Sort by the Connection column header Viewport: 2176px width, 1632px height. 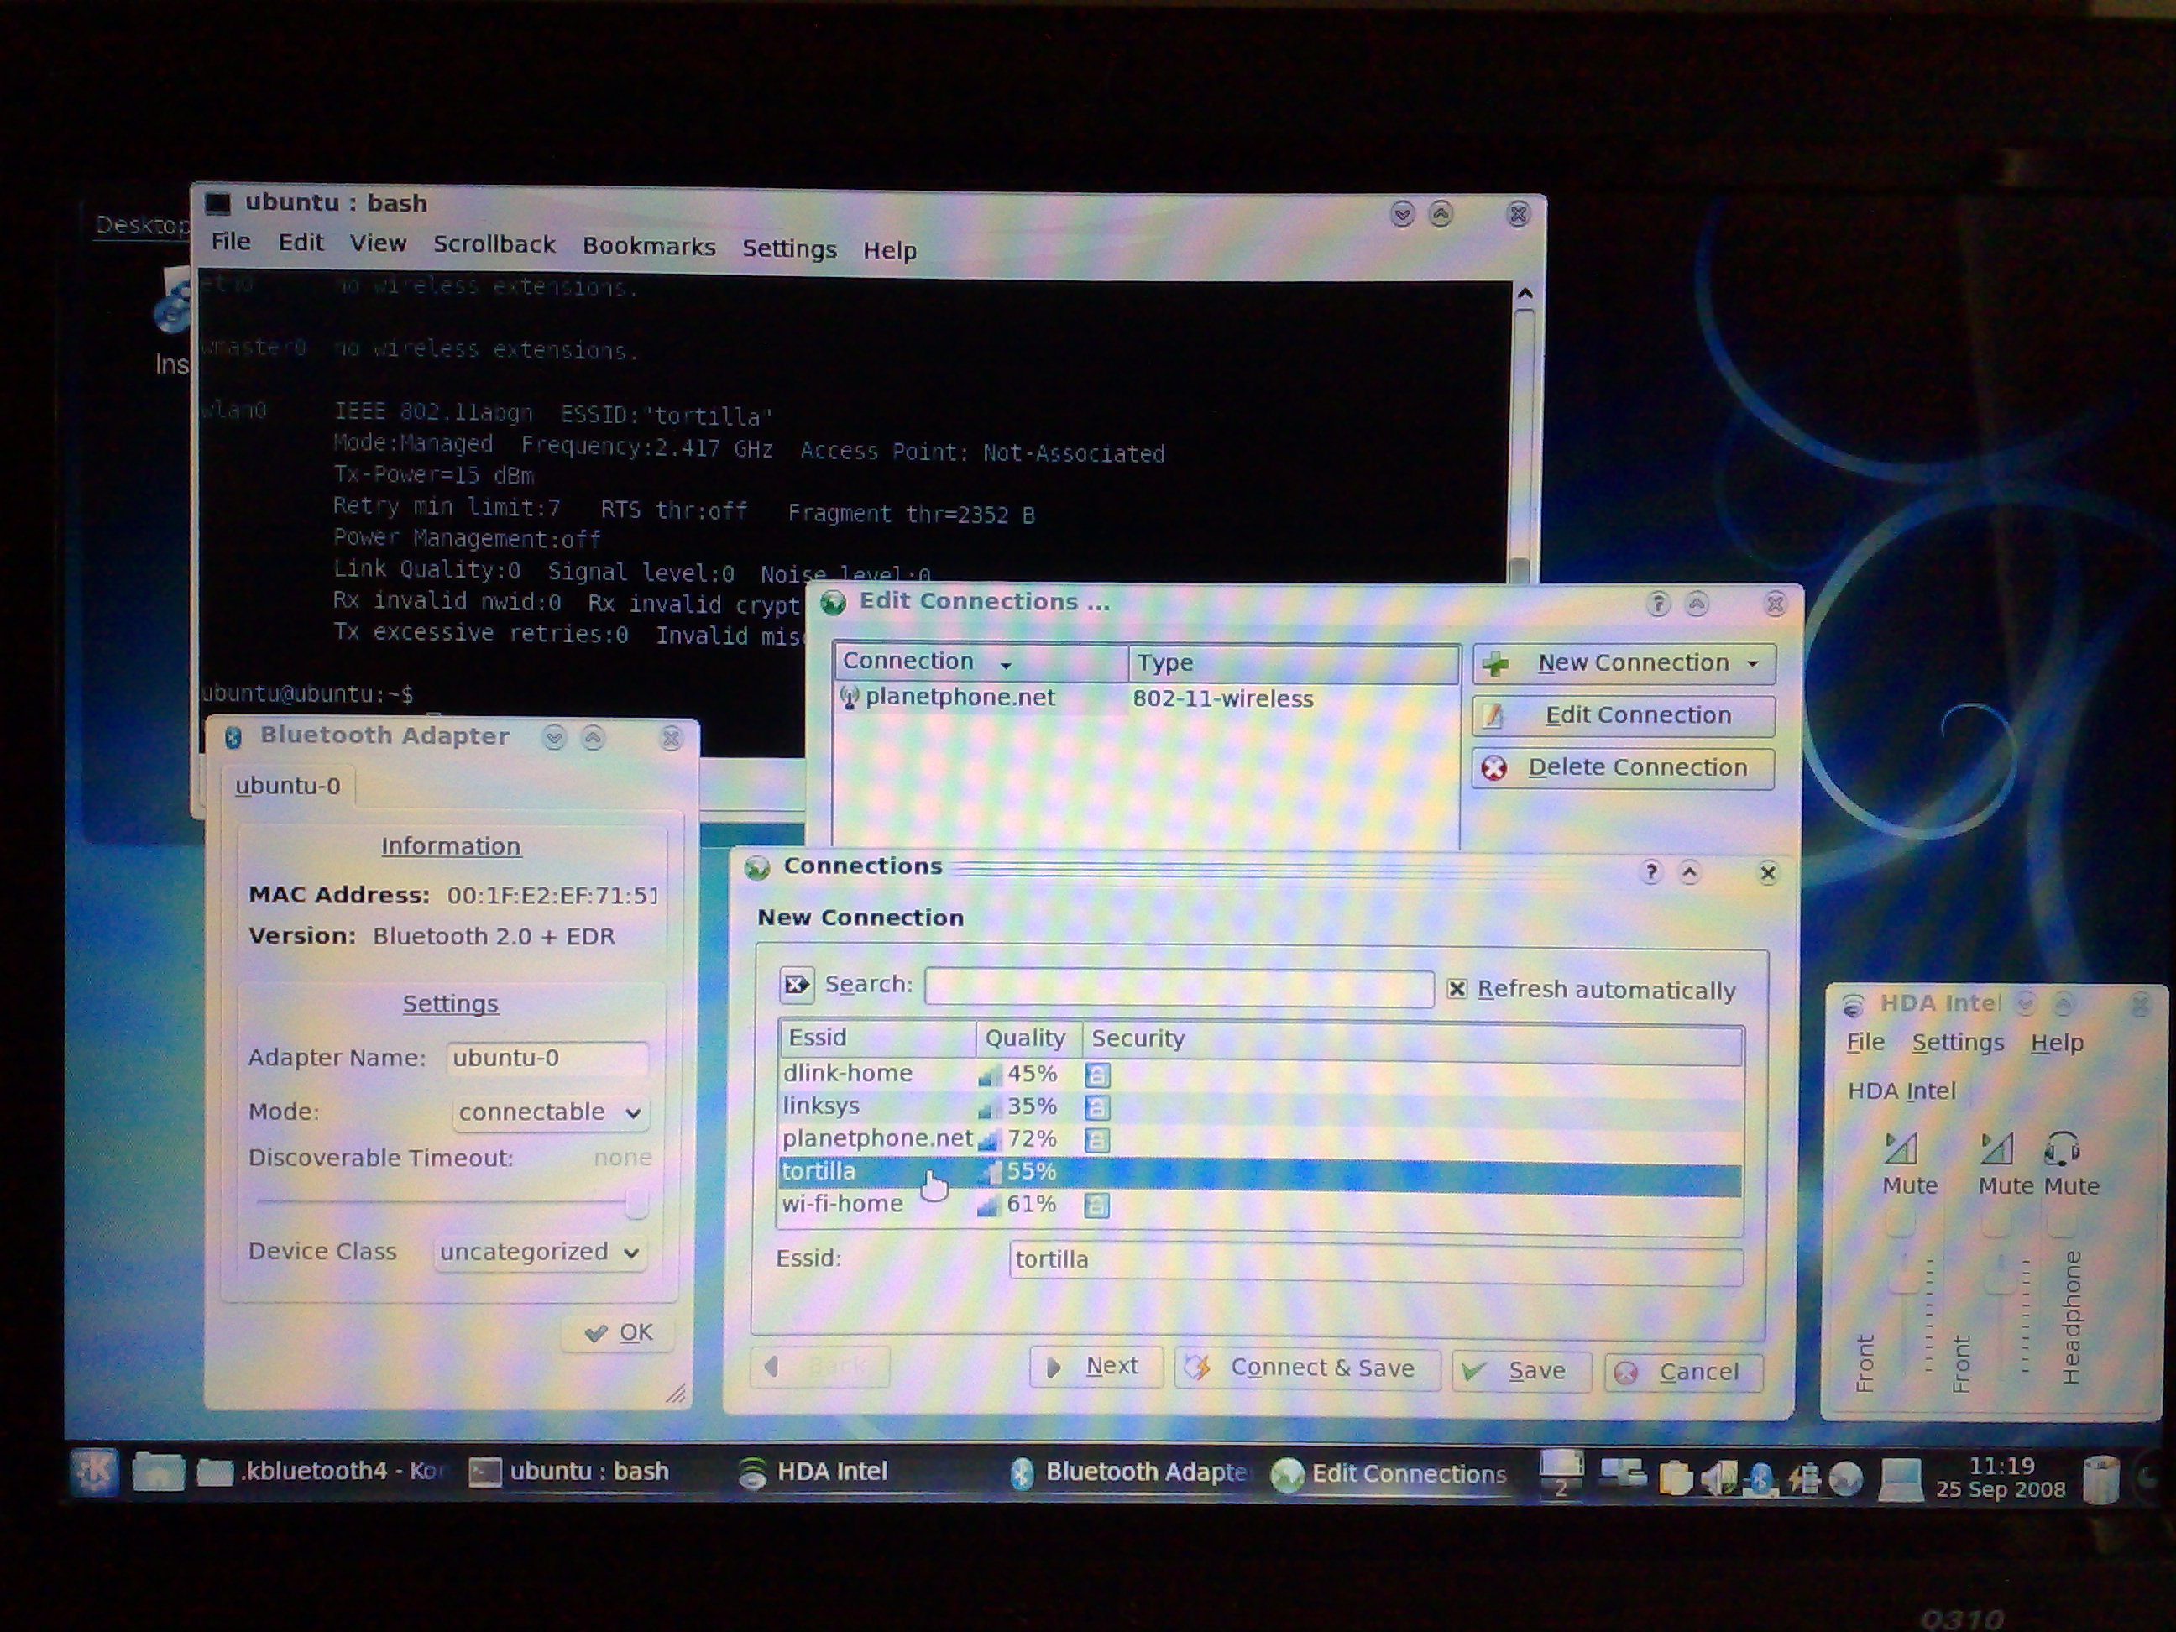point(981,662)
